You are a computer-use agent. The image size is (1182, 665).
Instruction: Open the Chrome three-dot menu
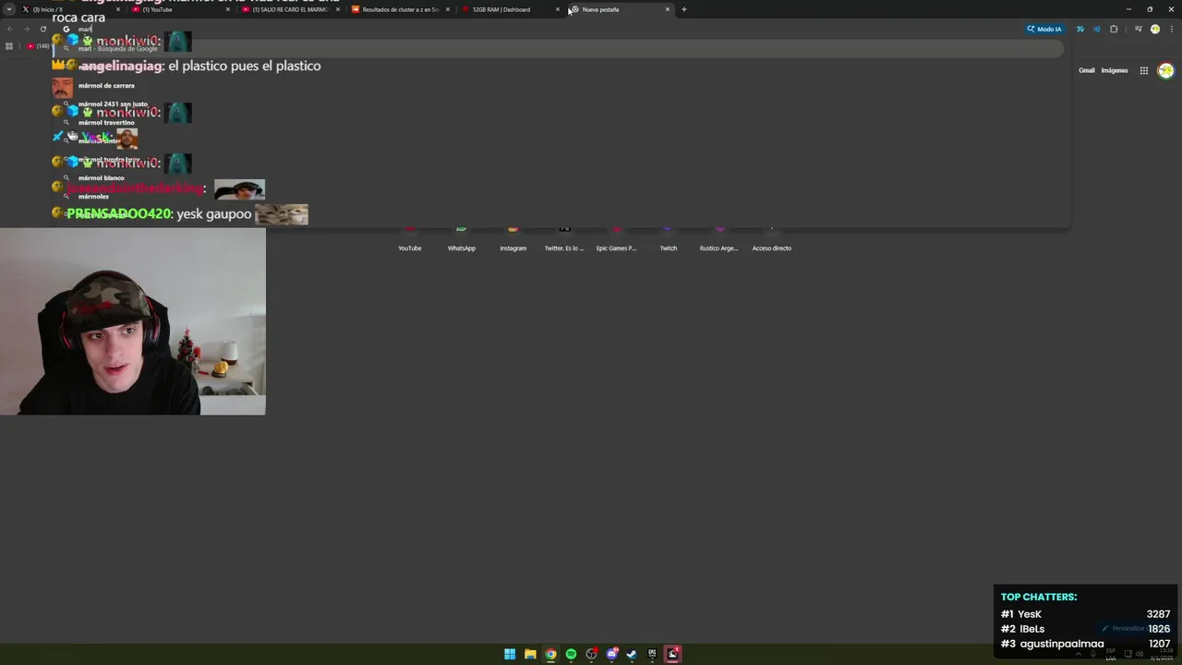(1171, 29)
